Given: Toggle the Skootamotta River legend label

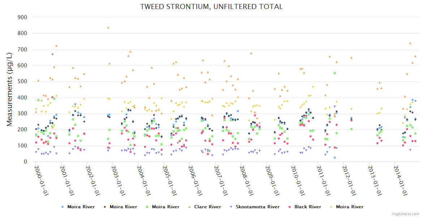Looking at the screenshot, I should (257, 207).
